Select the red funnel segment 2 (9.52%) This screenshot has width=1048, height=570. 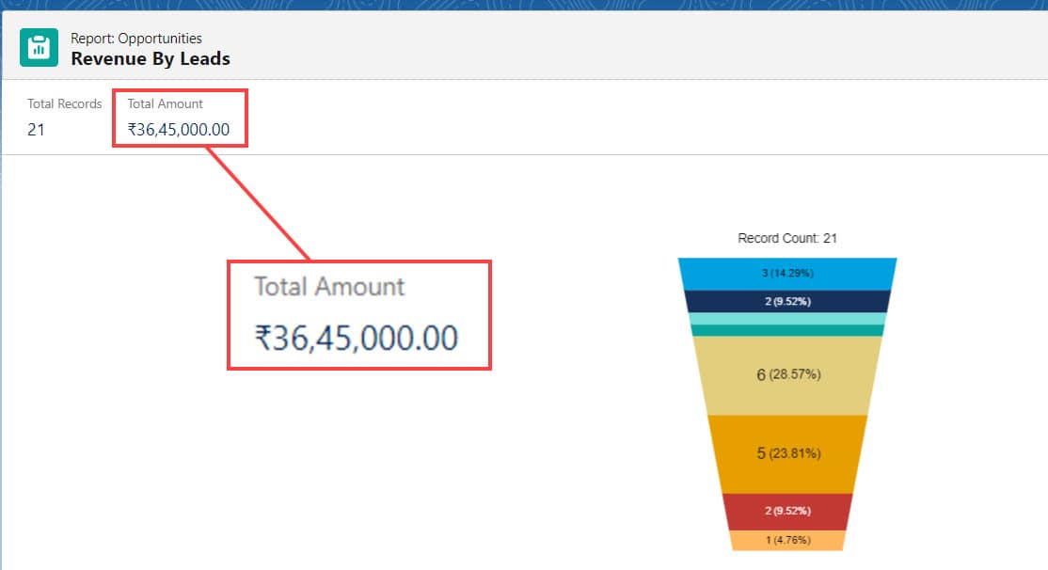tap(787, 512)
